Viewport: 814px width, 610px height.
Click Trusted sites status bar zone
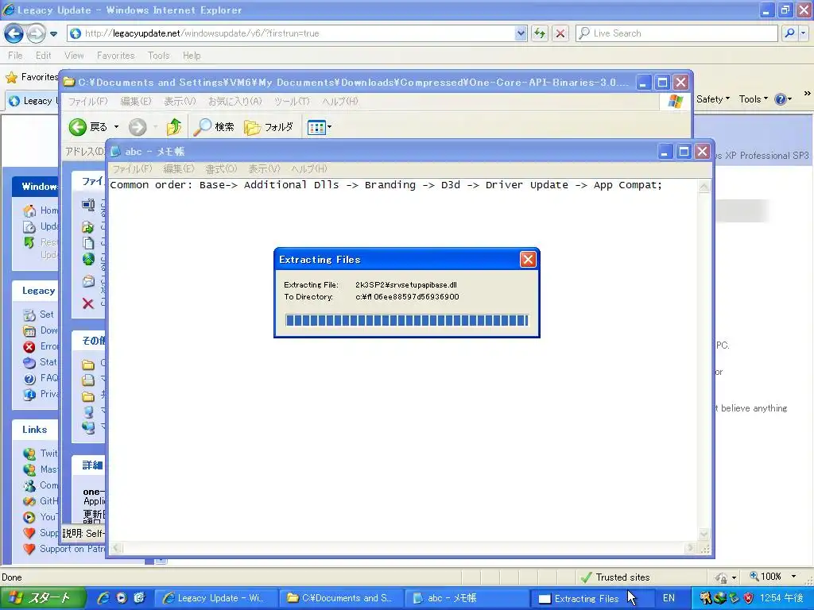pyautogui.click(x=615, y=577)
